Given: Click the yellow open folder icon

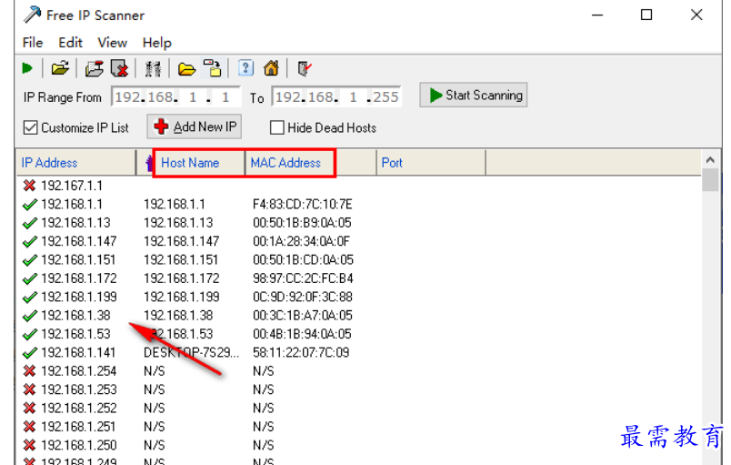Looking at the screenshot, I should pyautogui.click(x=186, y=69).
